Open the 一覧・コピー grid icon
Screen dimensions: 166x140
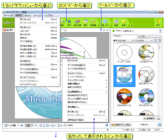pyautogui.click(x=105, y=23)
